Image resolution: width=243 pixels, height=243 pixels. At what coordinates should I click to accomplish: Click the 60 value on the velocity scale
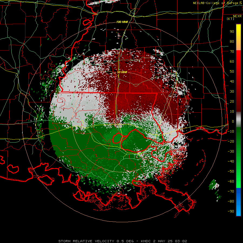coord(232,62)
